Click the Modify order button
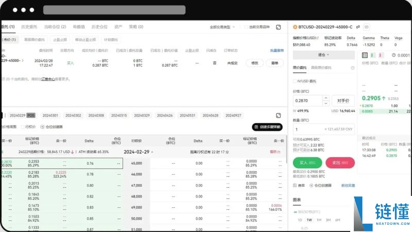 [254, 63]
